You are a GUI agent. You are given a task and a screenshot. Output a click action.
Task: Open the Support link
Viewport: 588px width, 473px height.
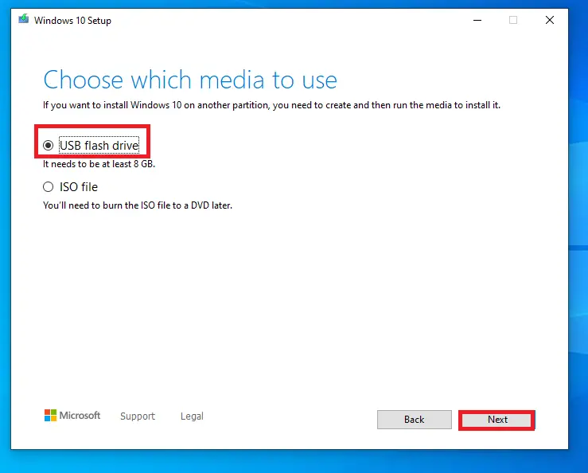coord(138,416)
